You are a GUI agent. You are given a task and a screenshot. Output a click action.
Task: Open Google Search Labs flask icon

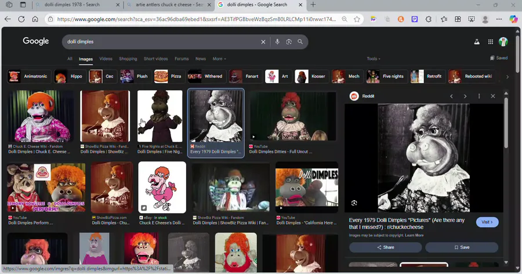click(x=477, y=42)
